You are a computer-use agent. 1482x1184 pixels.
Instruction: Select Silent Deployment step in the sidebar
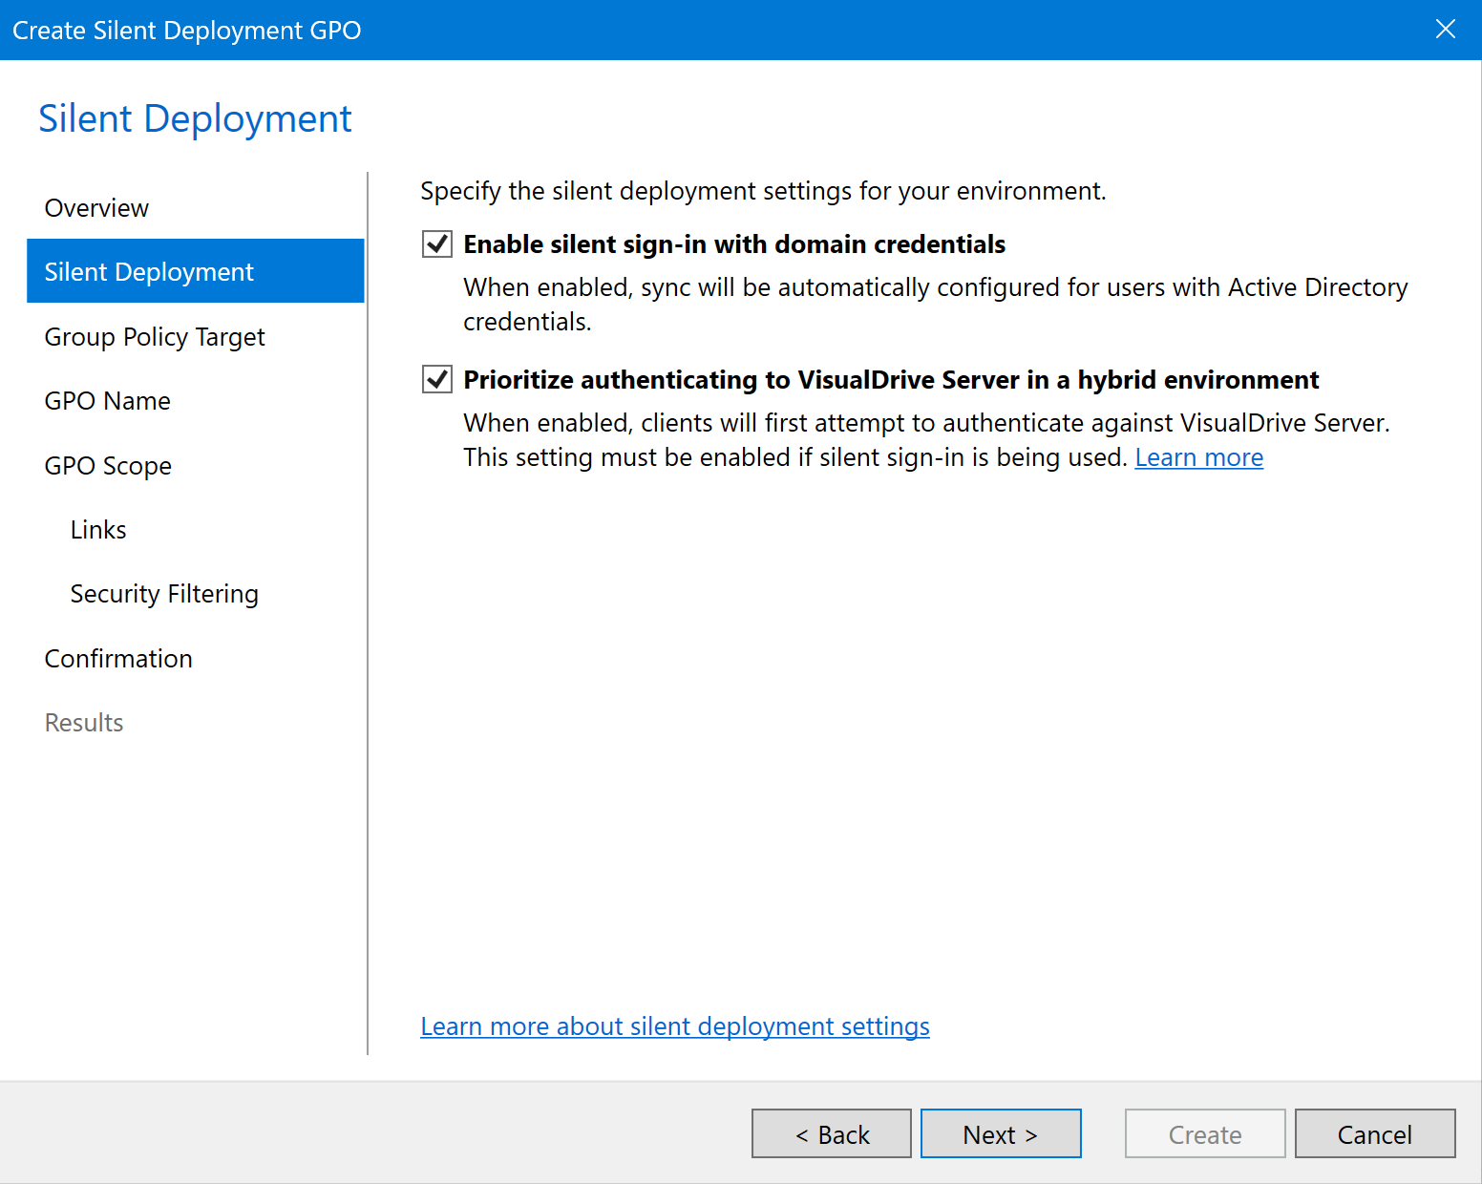[149, 272]
